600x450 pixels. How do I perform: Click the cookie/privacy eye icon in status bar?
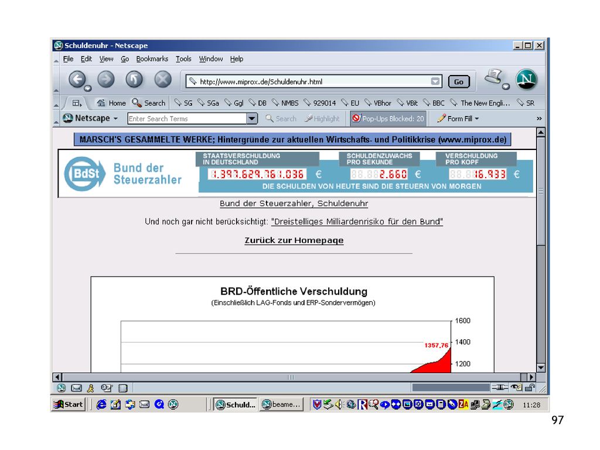(x=517, y=388)
